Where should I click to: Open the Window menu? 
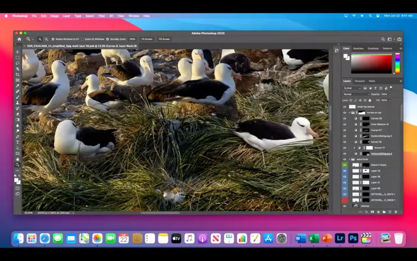(134, 16)
